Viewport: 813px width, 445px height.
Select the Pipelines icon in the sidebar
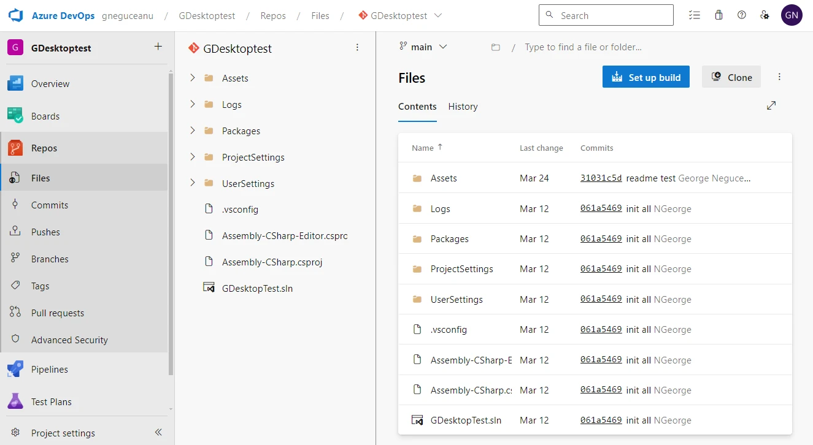pos(15,369)
